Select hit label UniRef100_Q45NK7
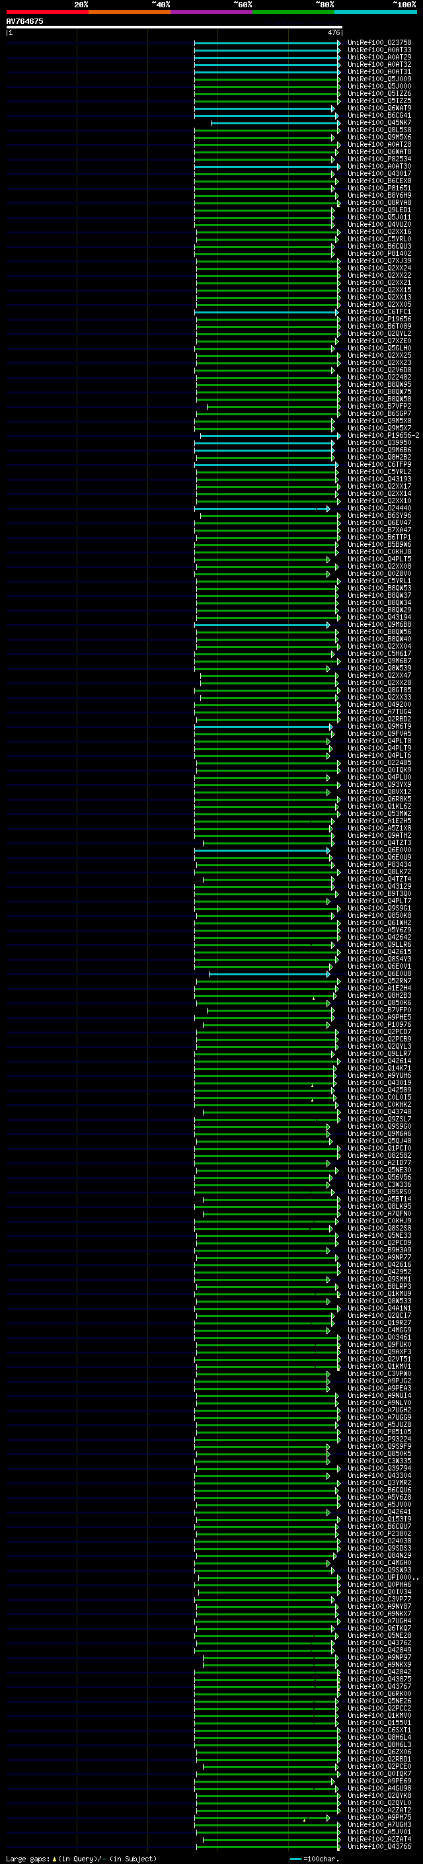Screen dimensions: 423x1864 (379, 123)
